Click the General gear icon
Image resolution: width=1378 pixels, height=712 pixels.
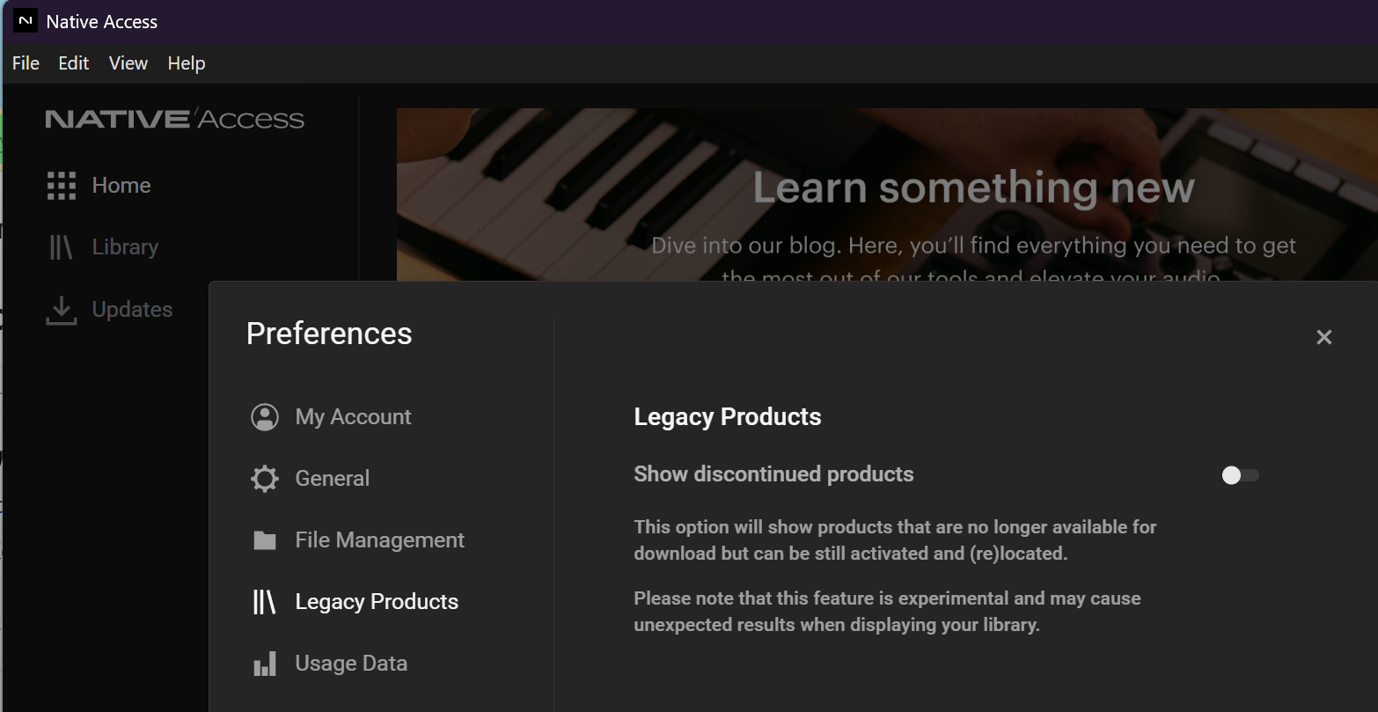click(265, 479)
